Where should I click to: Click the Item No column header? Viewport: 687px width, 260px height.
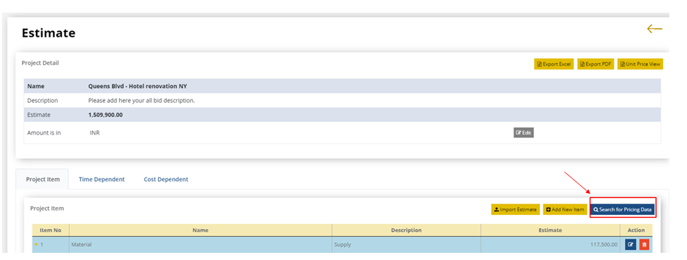click(x=51, y=230)
